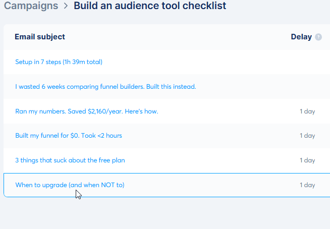The width and height of the screenshot is (330, 229).
Task: Select the 'Build an audience tool checklist' title
Action: pyautogui.click(x=150, y=6)
